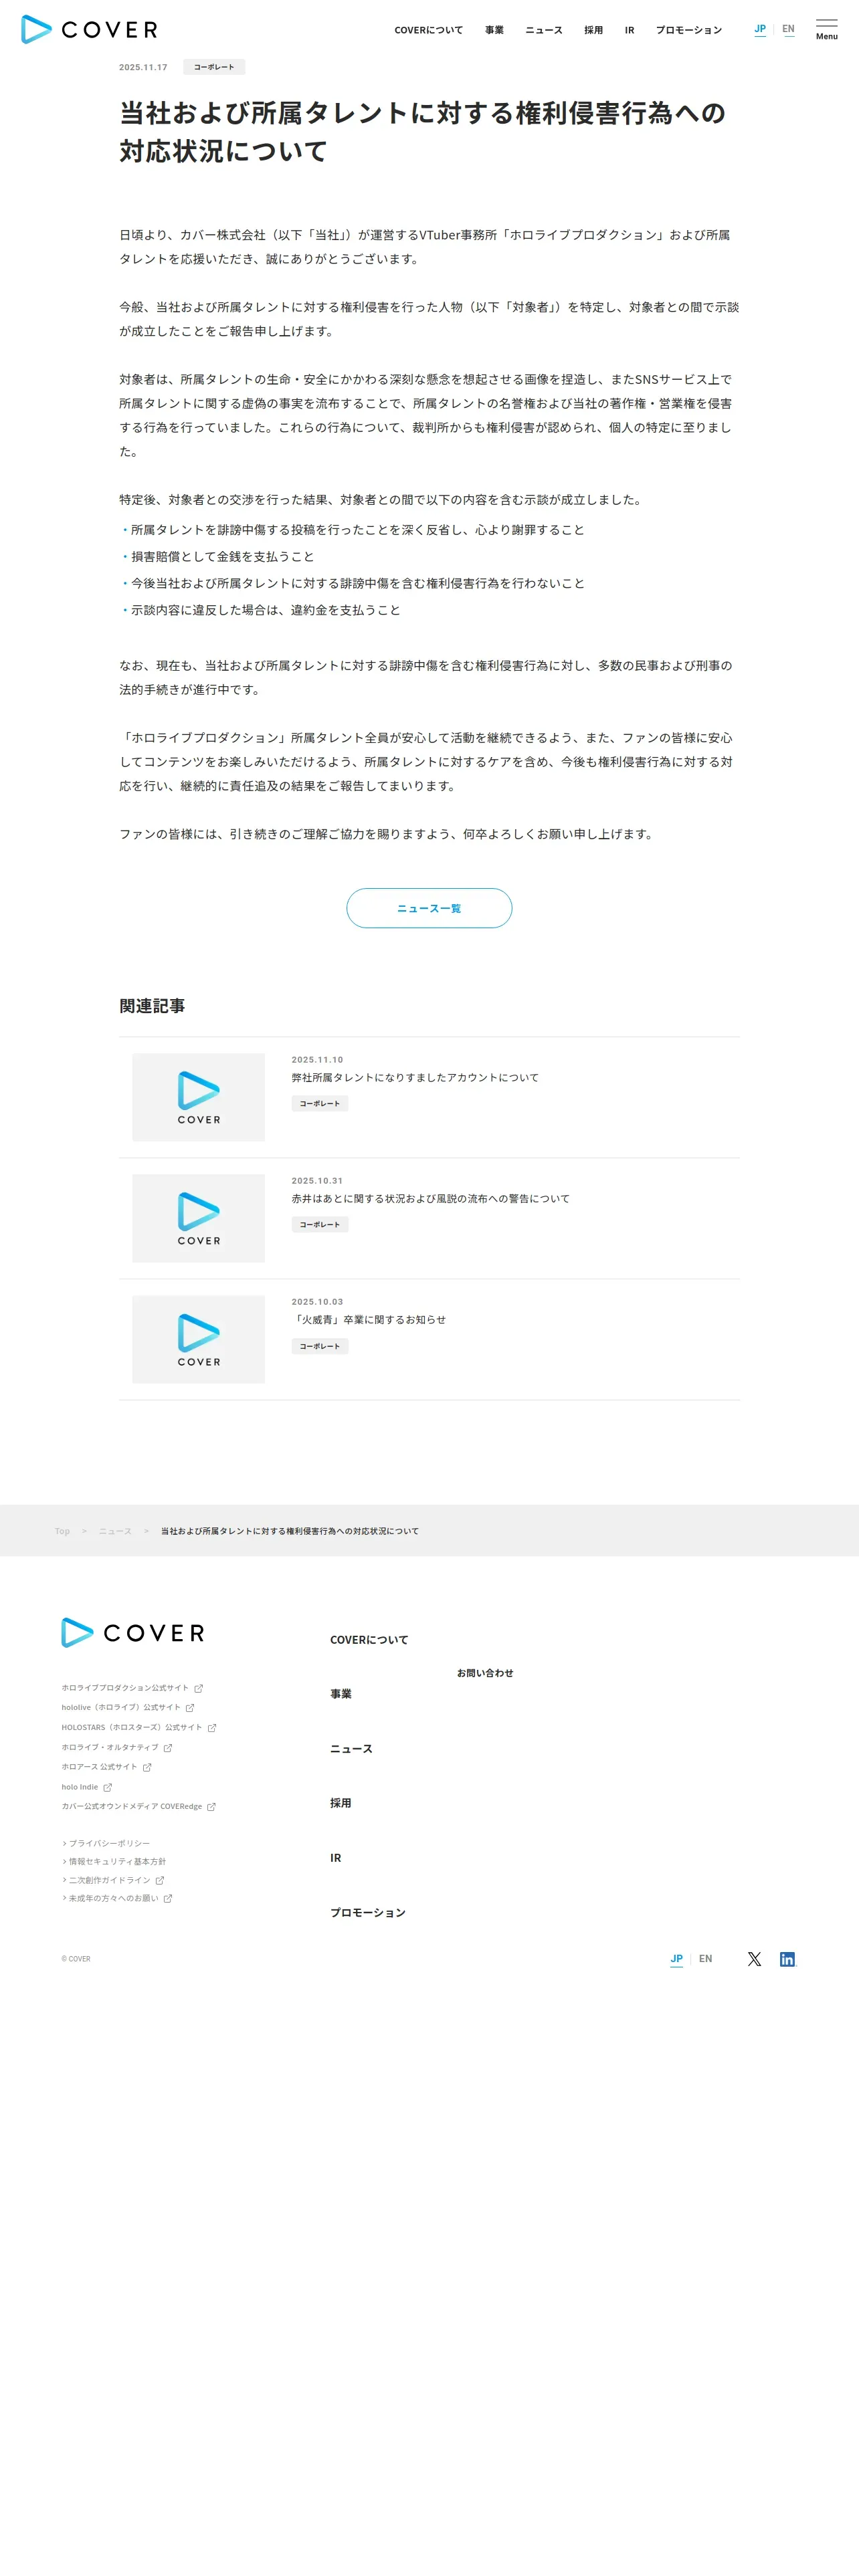Click external icon beside COVERedge

pyautogui.click(x=211, y=1807)
